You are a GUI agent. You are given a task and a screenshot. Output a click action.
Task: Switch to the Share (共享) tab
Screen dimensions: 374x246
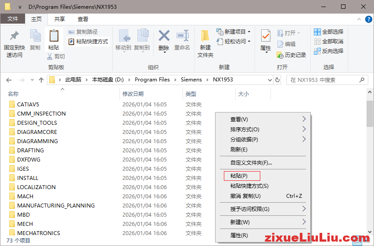60,19
